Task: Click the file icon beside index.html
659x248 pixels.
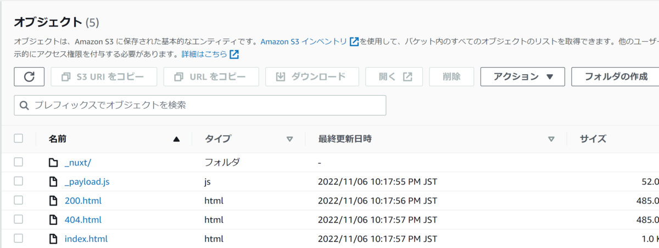Action: [x=53, y=239]
